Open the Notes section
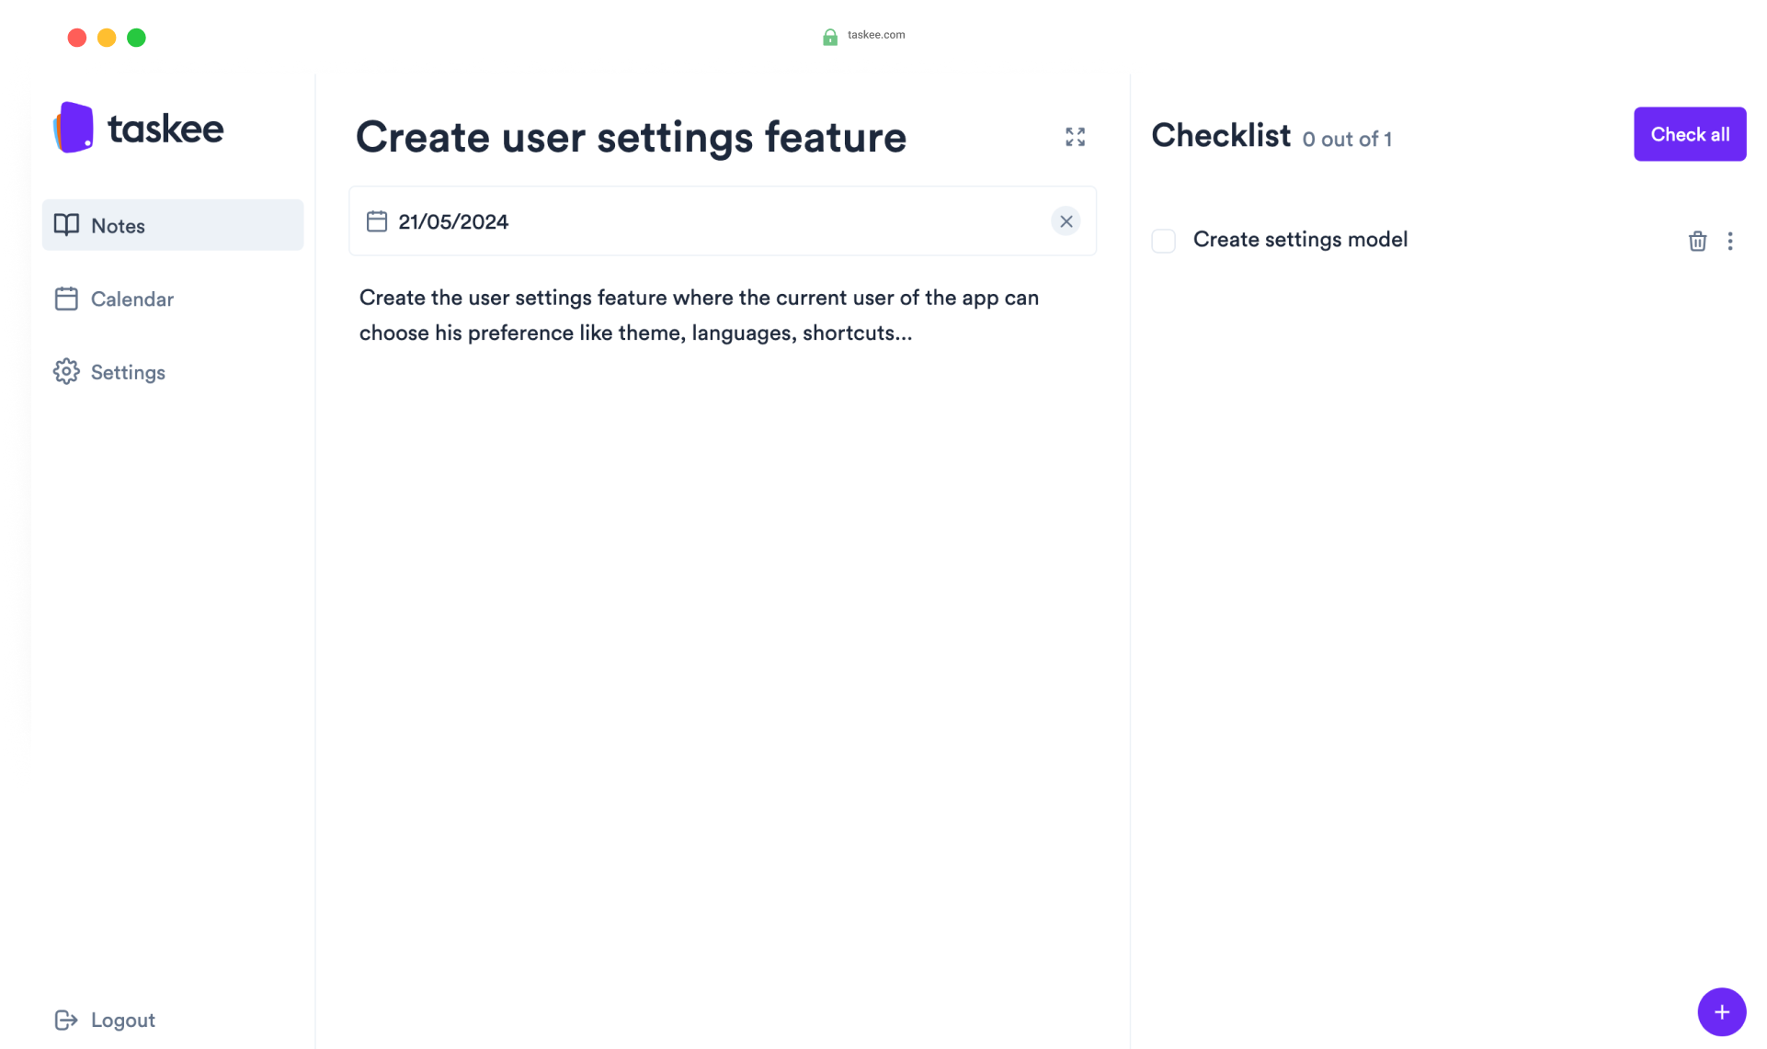The width and height of the screenshot is (1767, 1049). (x=118, y=226)
